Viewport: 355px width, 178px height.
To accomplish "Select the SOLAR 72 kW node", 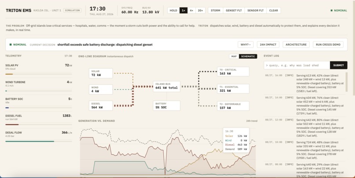I will point(101,73).
